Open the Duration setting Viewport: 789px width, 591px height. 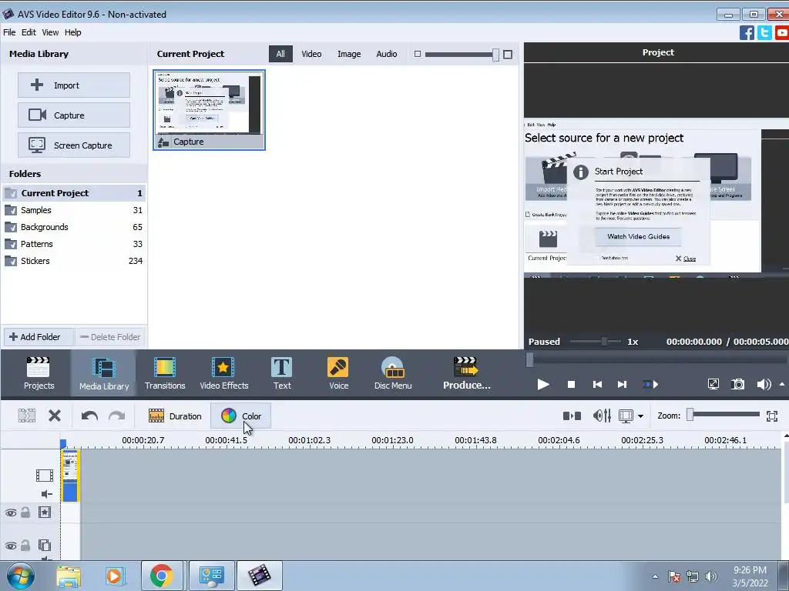[175, 416]
